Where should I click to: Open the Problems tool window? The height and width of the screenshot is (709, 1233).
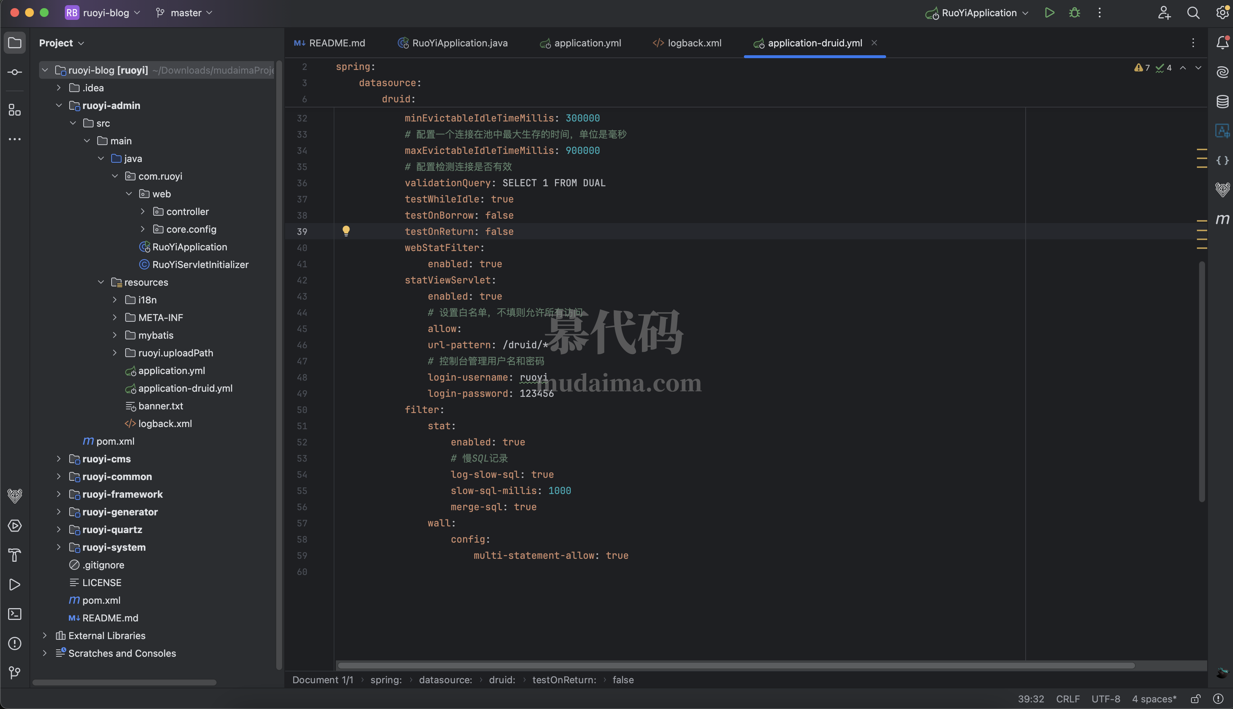[15, 644]
